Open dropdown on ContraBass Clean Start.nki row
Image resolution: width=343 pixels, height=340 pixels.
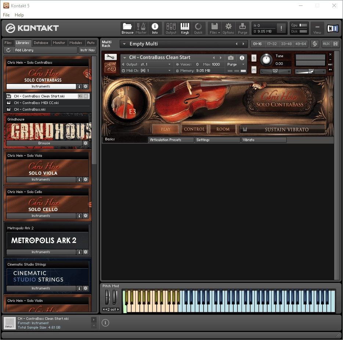coord(80,96)
